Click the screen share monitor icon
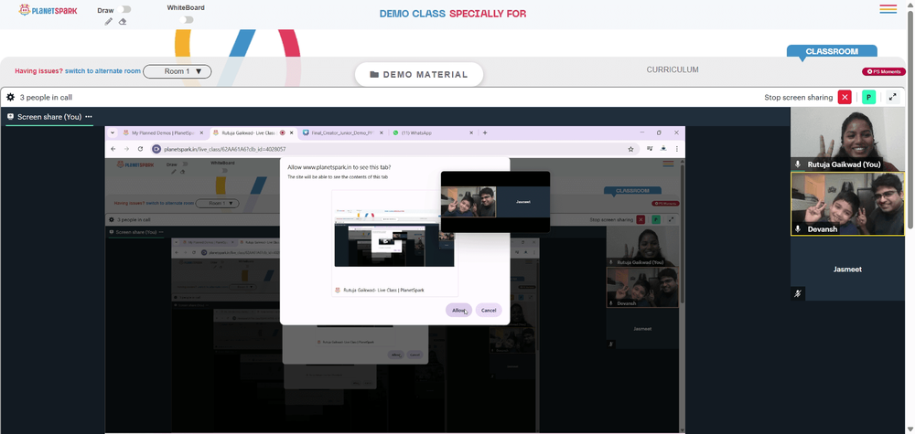915x434 pixels. [10, 117]
